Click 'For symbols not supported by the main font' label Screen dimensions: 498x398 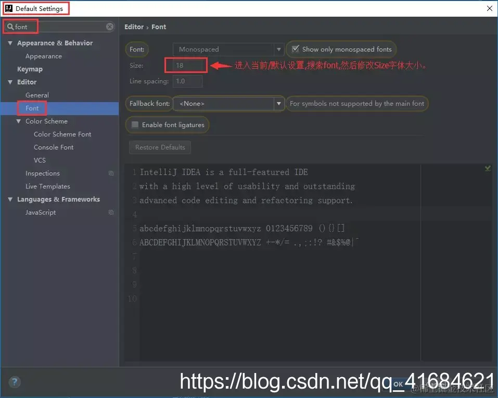[x=356, y=103]
